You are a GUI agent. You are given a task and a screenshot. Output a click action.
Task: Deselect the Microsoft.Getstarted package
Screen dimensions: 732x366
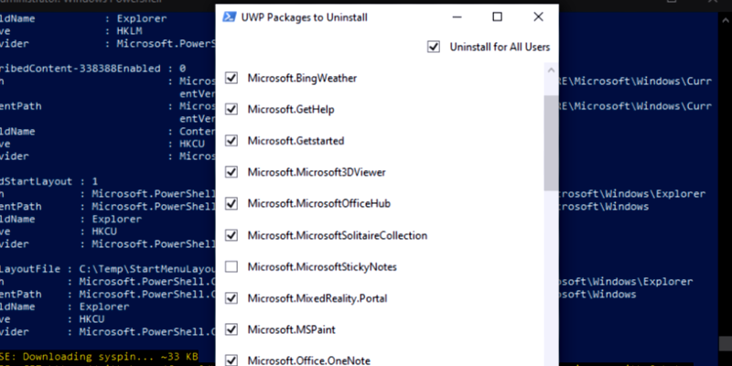tap(231, 141)
